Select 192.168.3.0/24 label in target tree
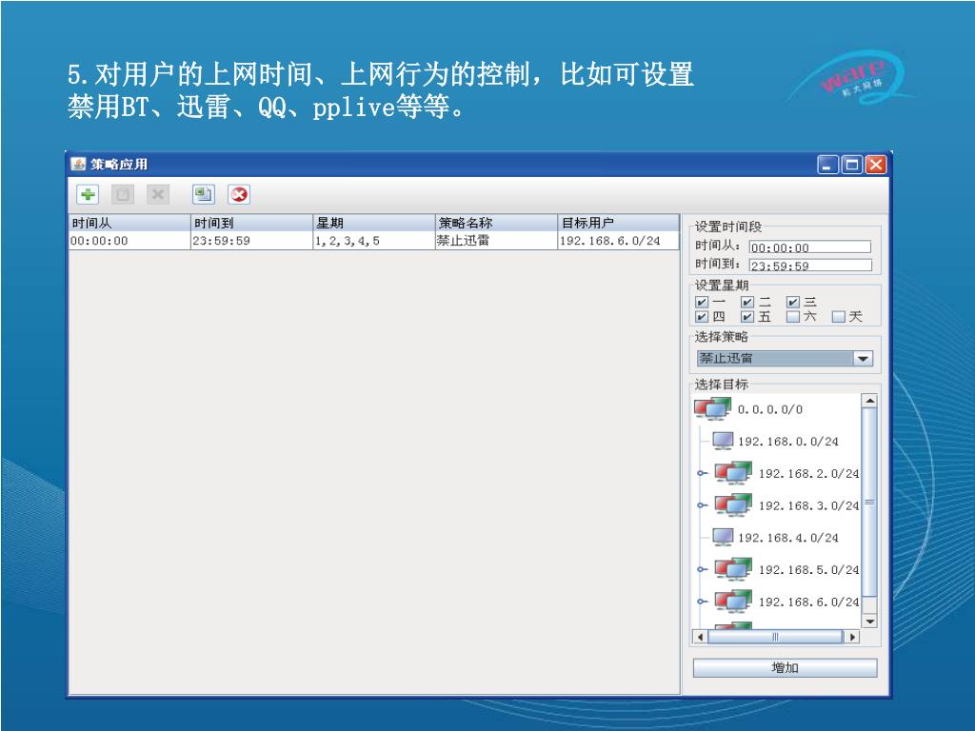Screen dimensions: 975x731 pyautogui.click(x=808, y=505)
